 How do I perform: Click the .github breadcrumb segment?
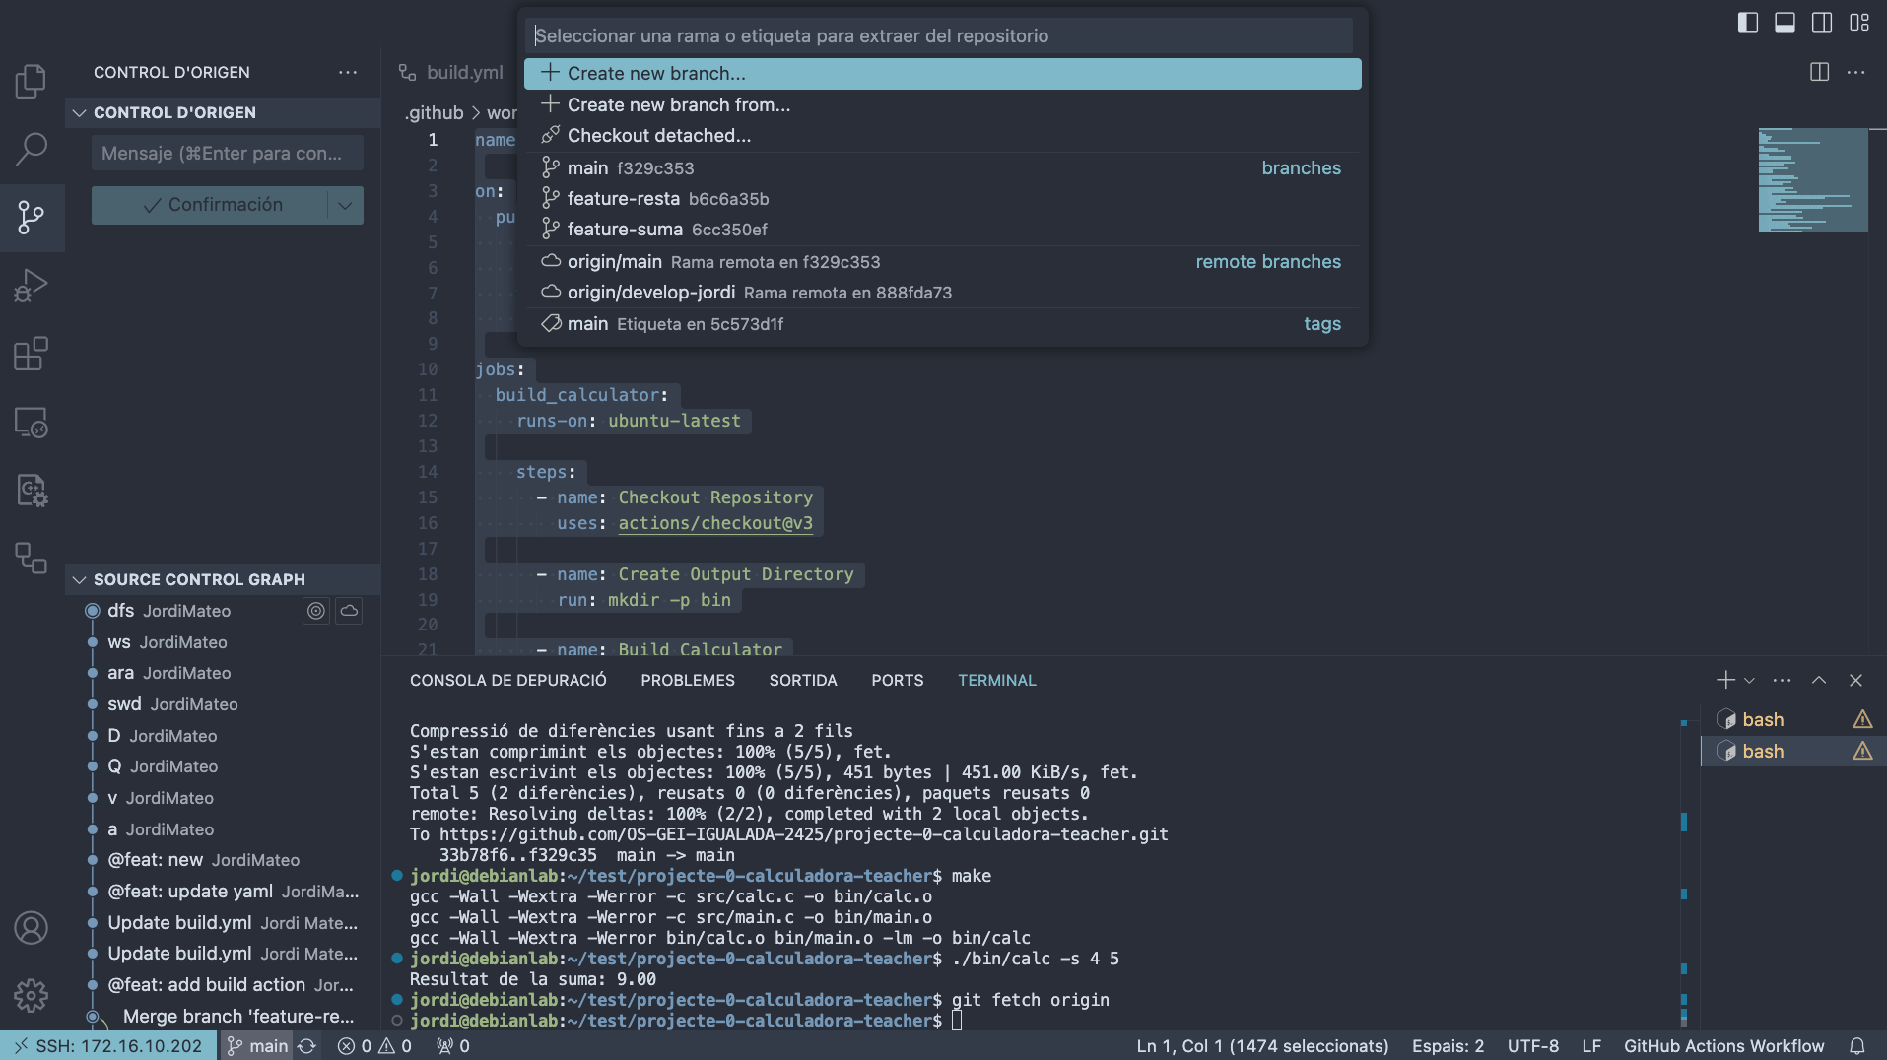(x=434, y=112)
